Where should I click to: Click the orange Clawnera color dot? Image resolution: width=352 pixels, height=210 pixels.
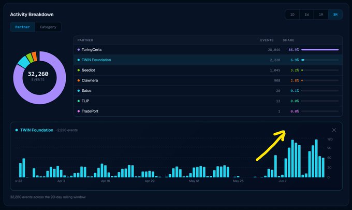pos(79,80)
